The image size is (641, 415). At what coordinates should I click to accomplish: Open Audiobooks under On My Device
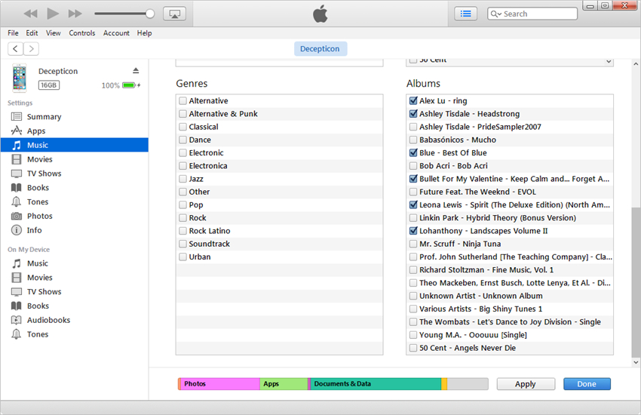coord(48,320)
